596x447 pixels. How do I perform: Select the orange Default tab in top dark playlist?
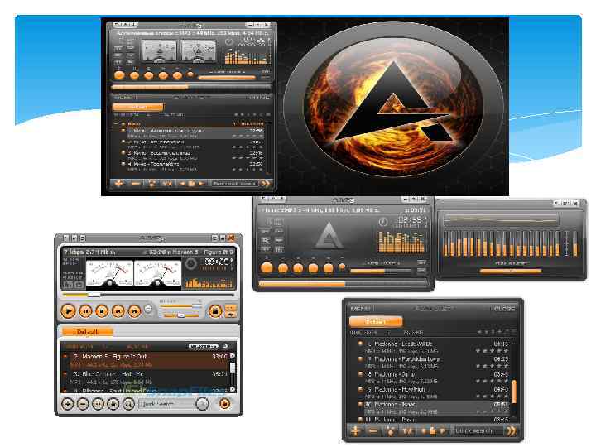[137, 107]
